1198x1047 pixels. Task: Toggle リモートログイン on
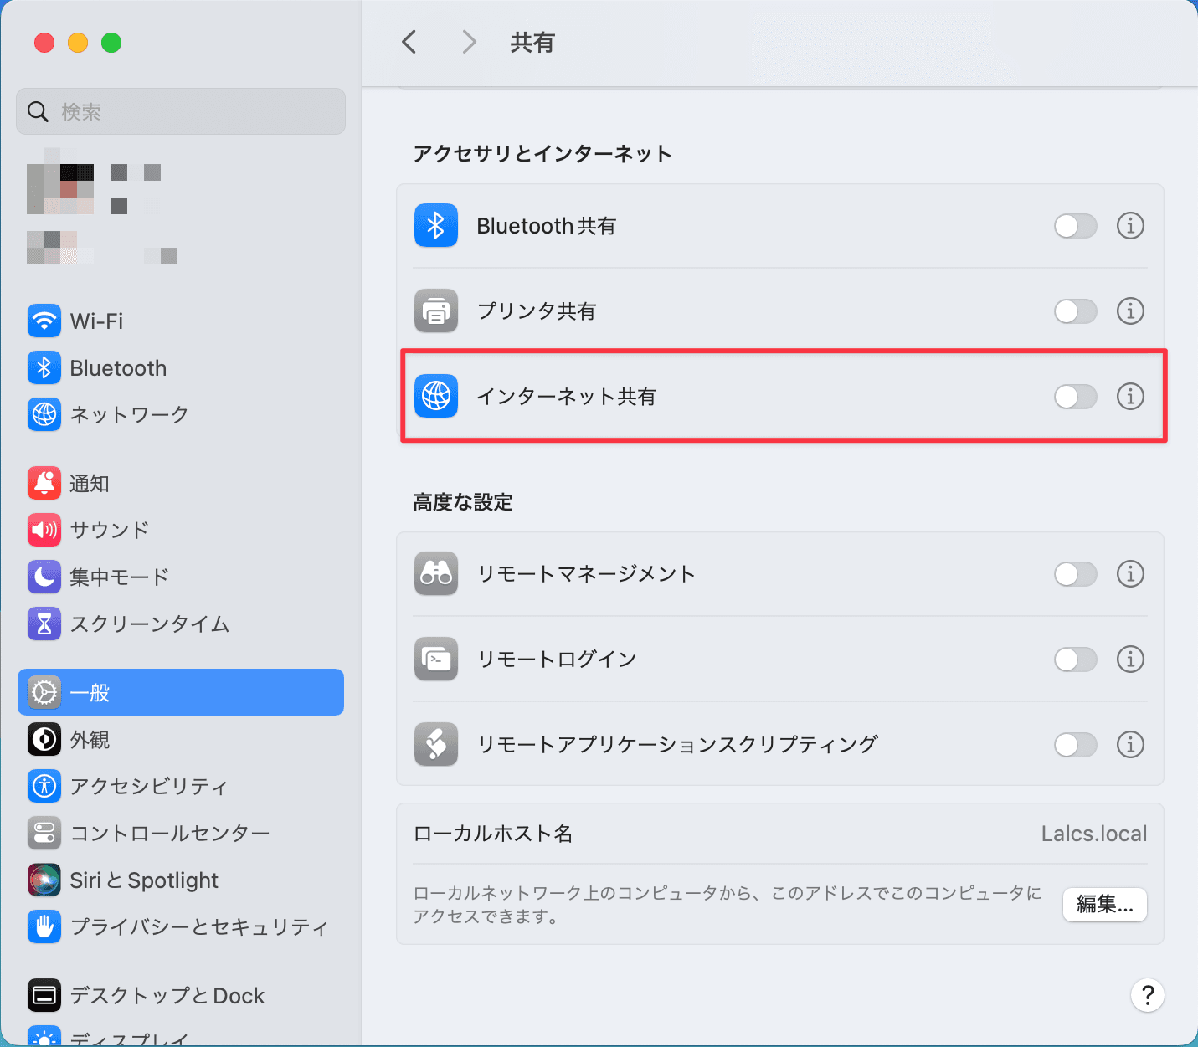1075,660
